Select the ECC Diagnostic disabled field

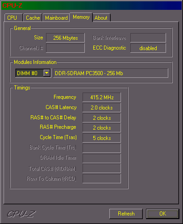pos(148,48)
